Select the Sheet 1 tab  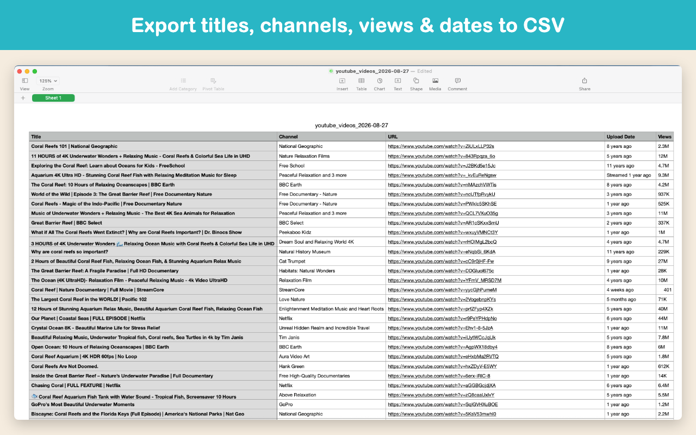click(x=53, y=98)
